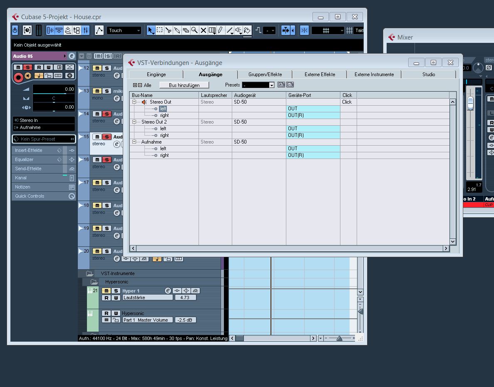This screenshot has height=387, width=494.
Task: Toggle Snap on/off button in toolbar
Action: (x=304, y=30)
